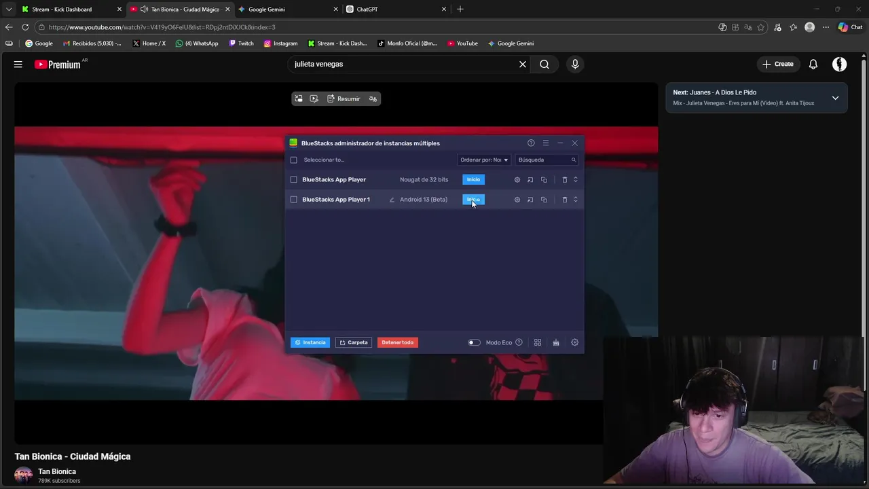Clear the YouTube search query X
This screenshot has width=869, height=489.
(523, 64)
